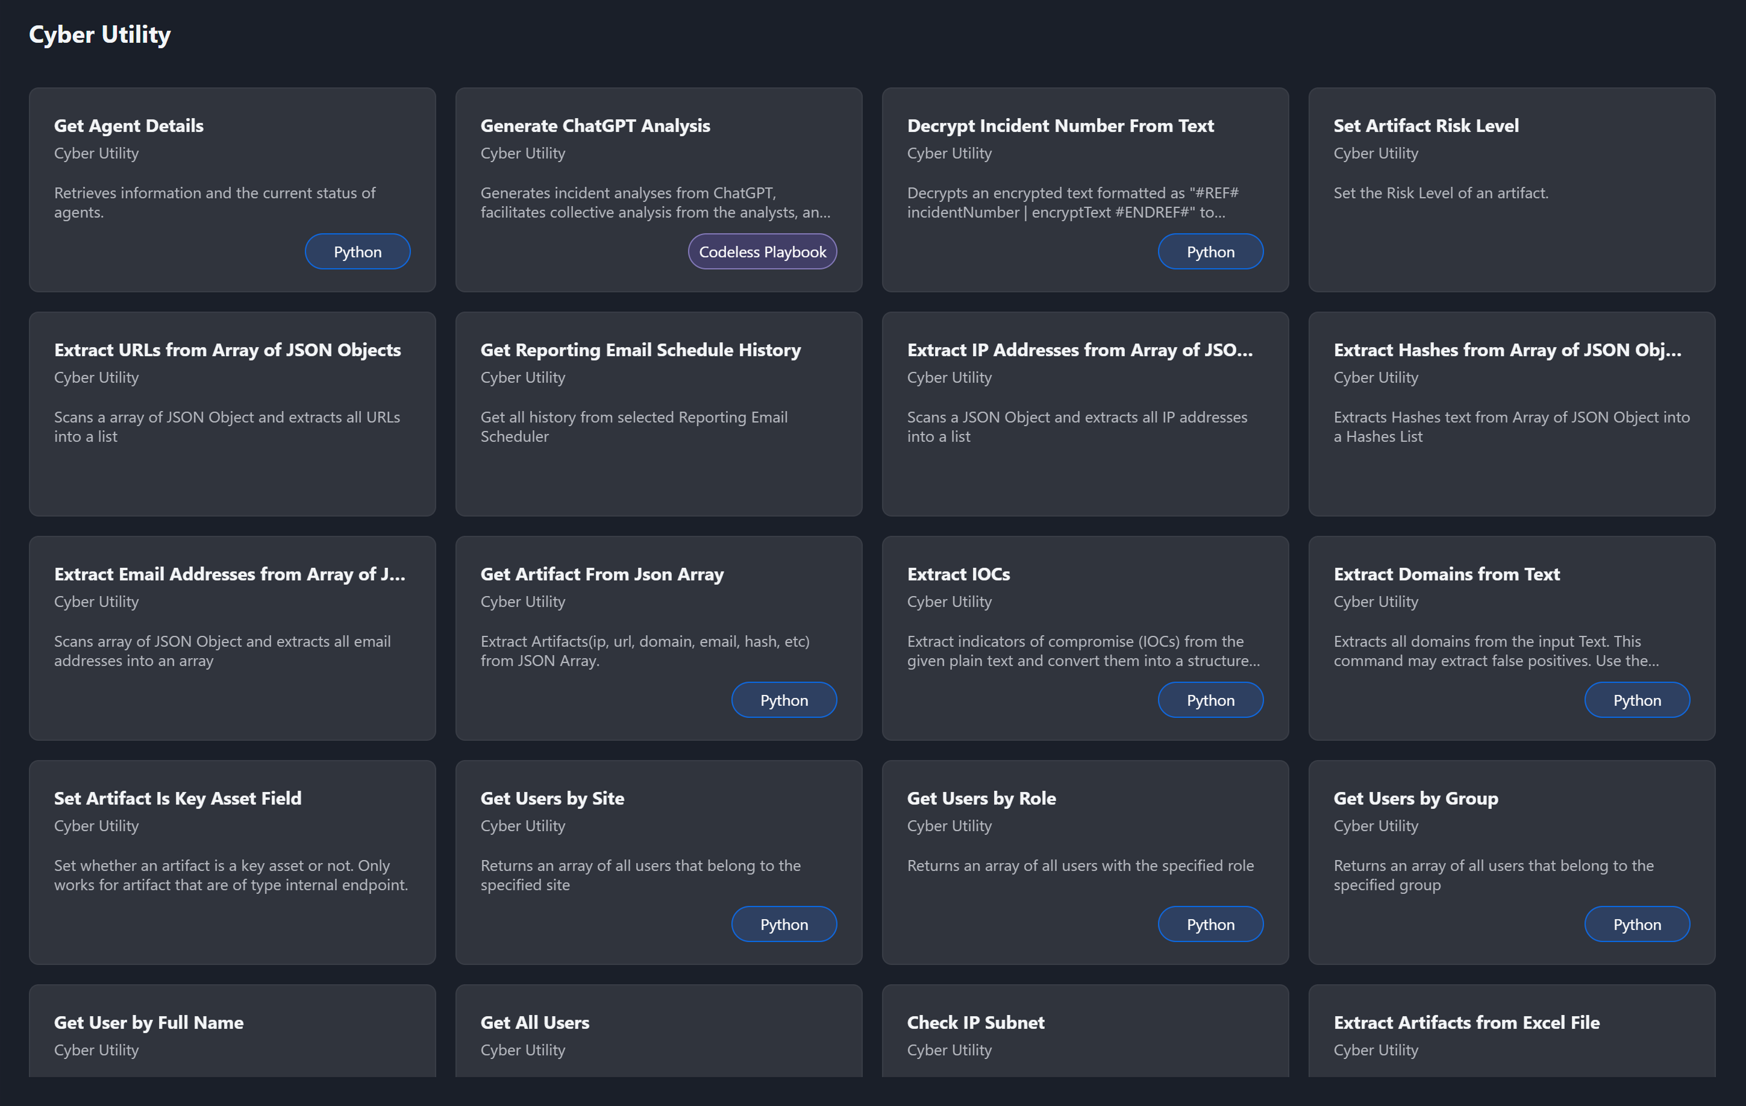Viewport: 1746px width, 1106px height.
Task: Click Python tag on Decrypt Incident Number
Action: 1210,252
